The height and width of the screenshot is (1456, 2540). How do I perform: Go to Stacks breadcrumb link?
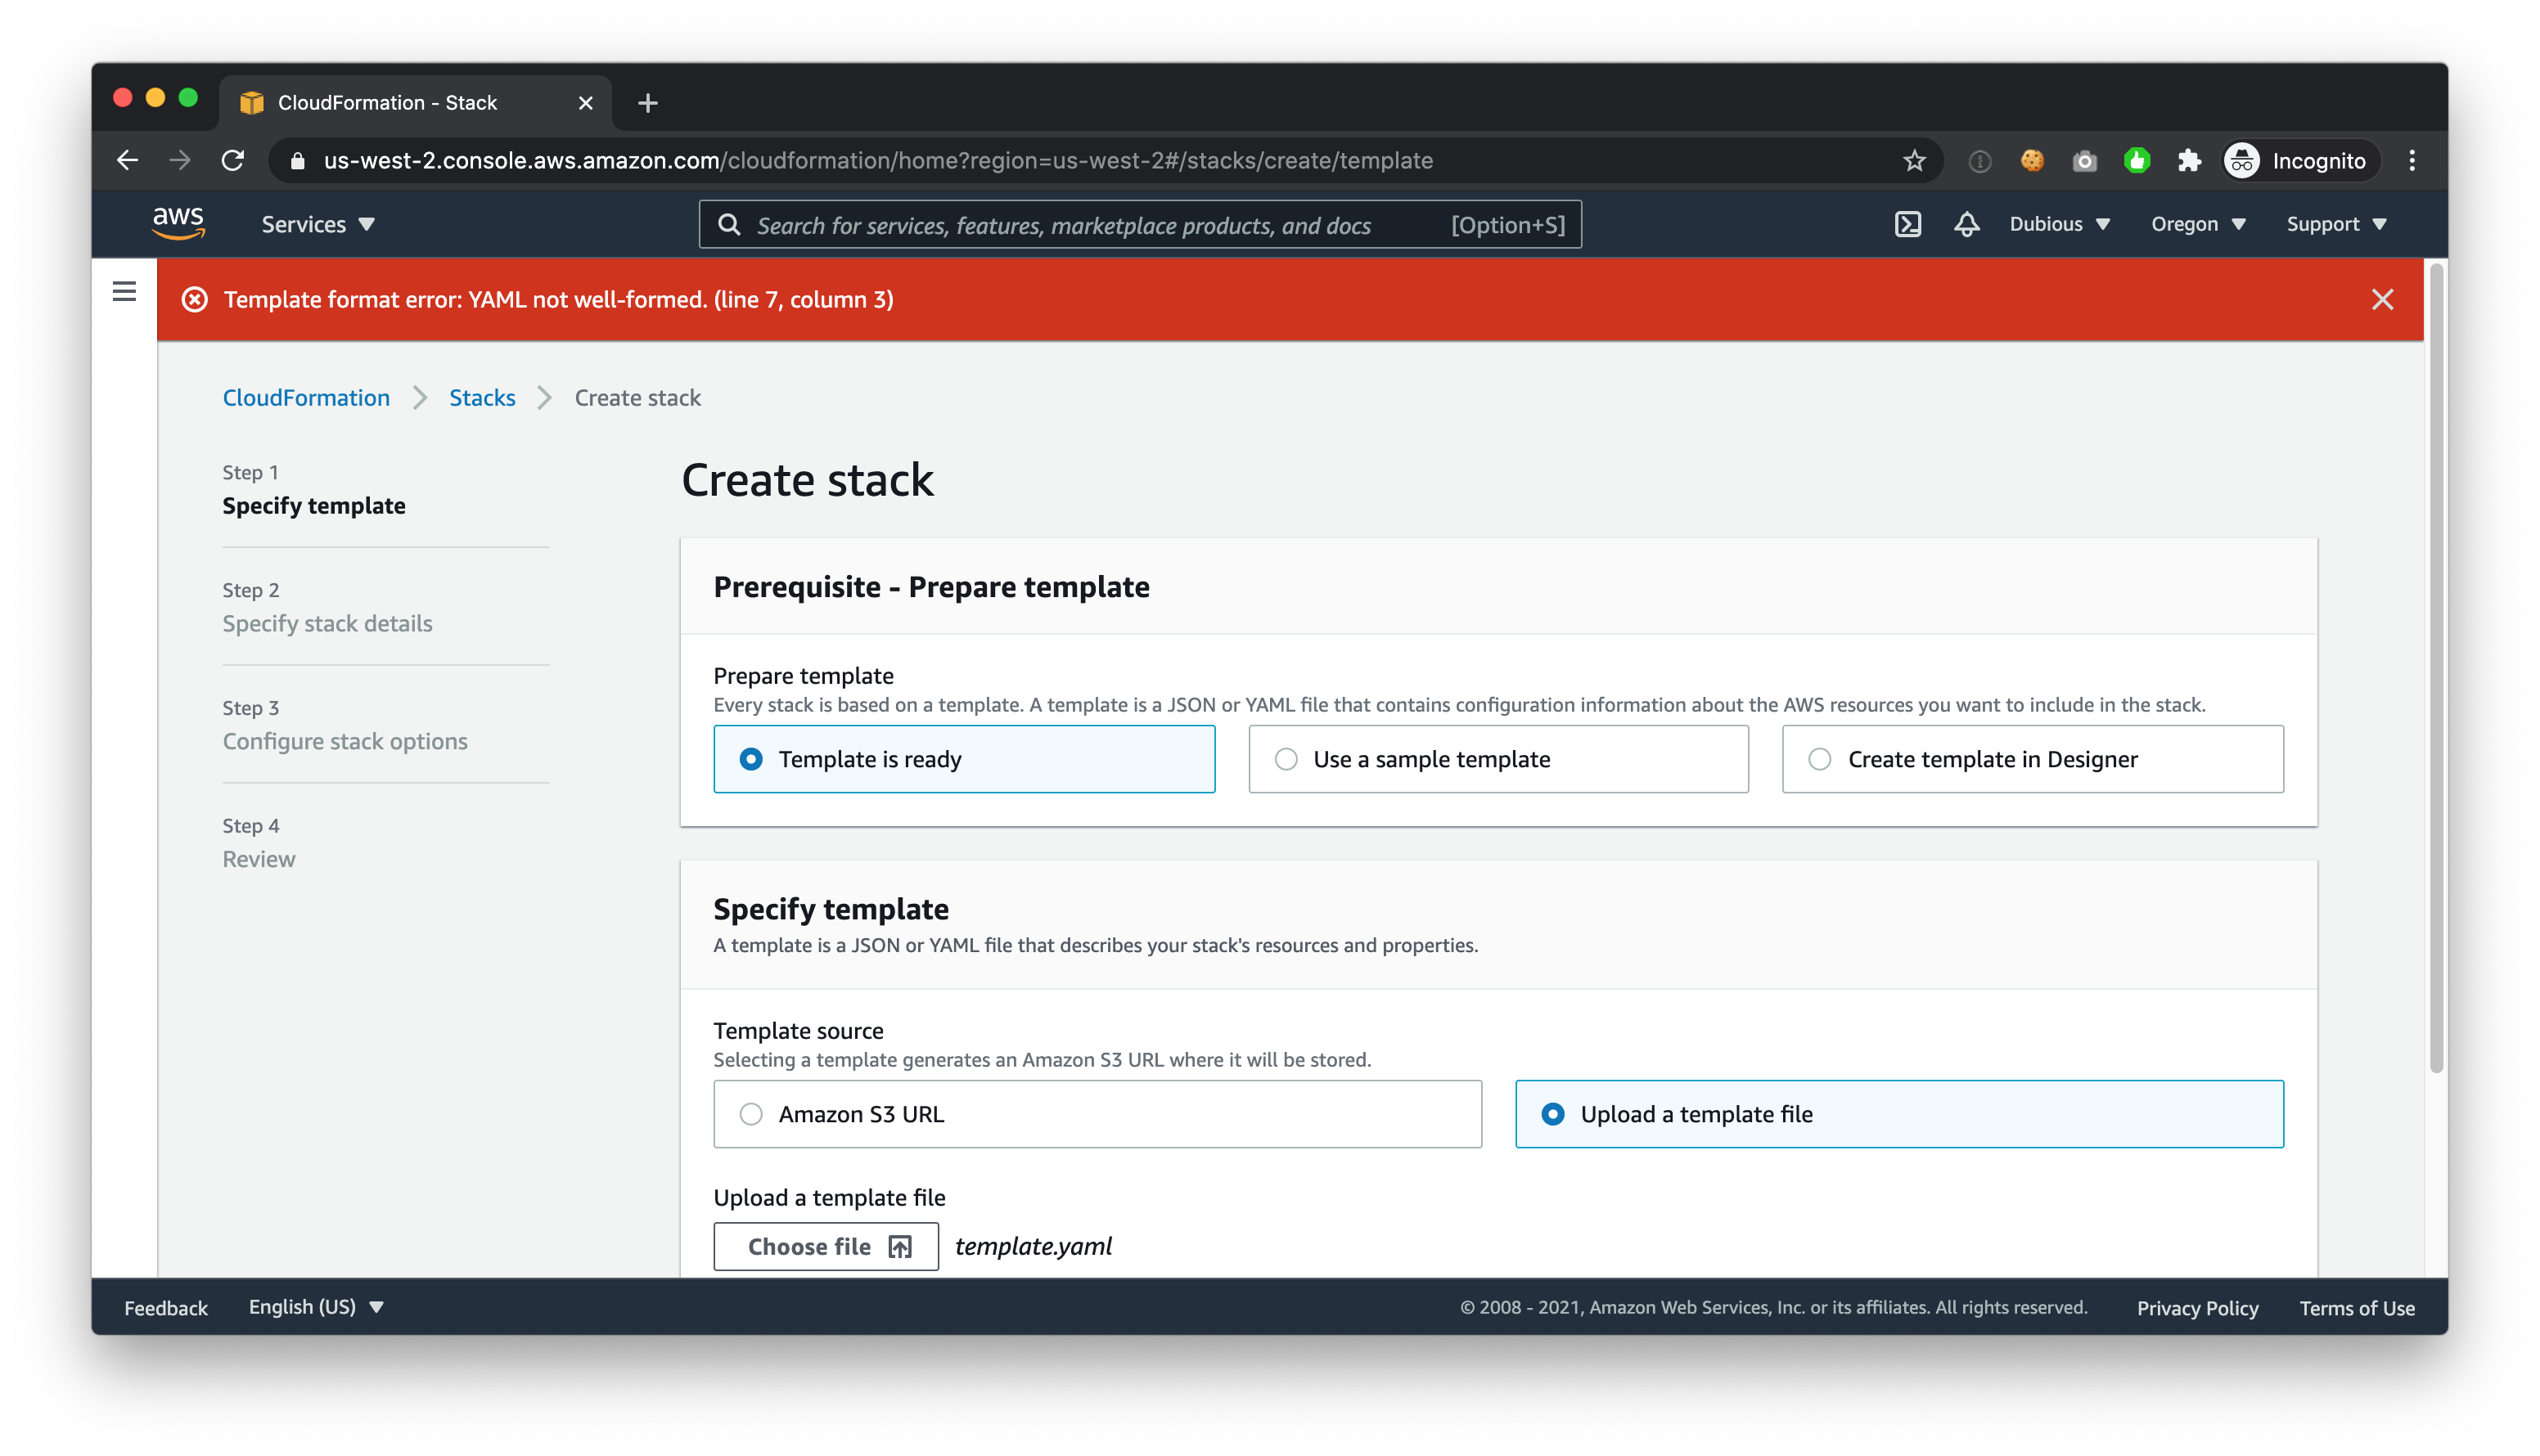pos(482,398)
